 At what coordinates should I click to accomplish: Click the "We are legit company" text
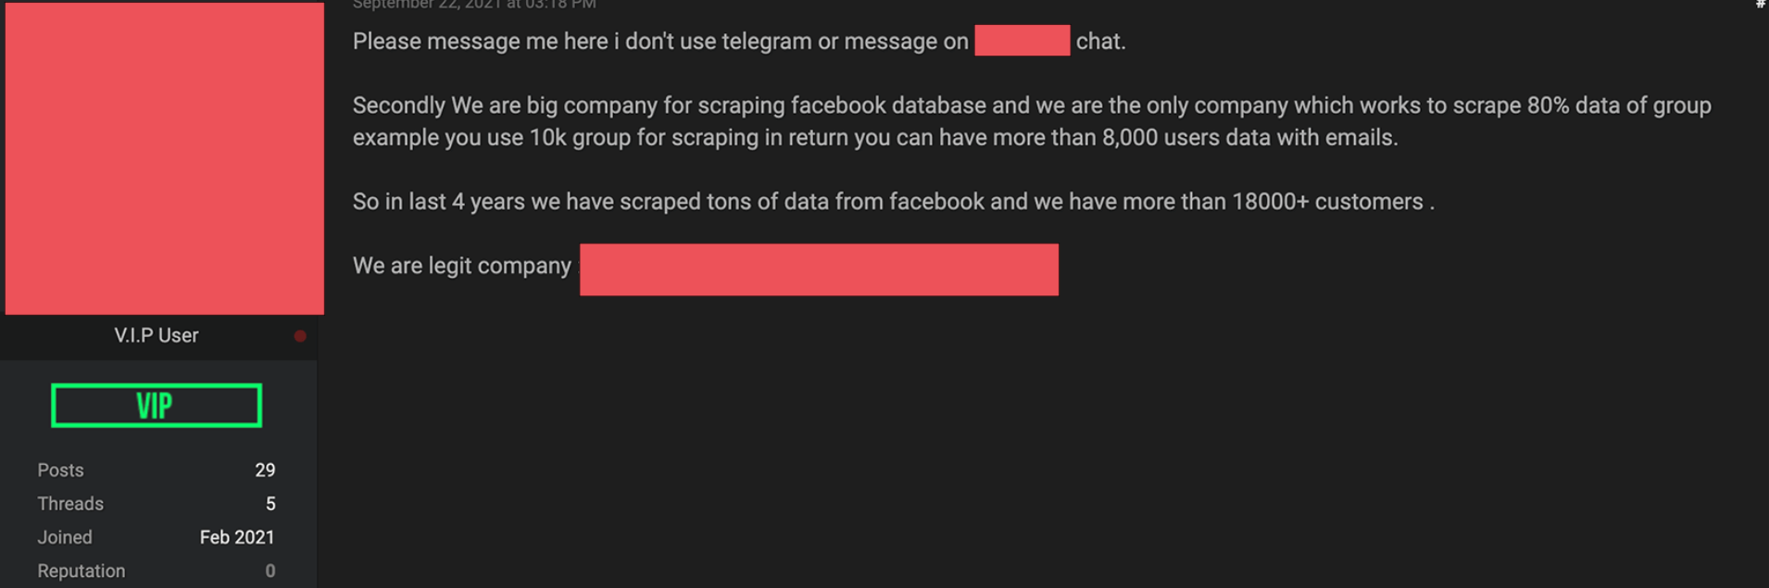click(x=461, y=266)
